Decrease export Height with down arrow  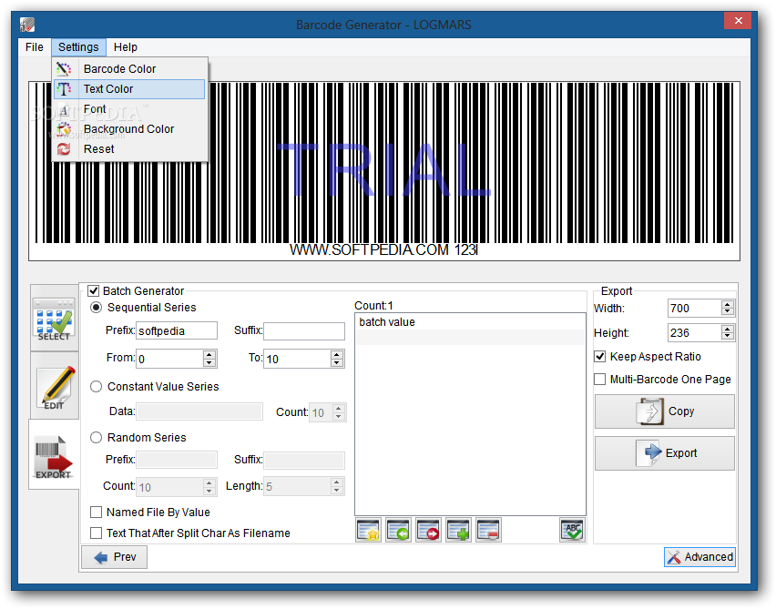coord(727,337)
